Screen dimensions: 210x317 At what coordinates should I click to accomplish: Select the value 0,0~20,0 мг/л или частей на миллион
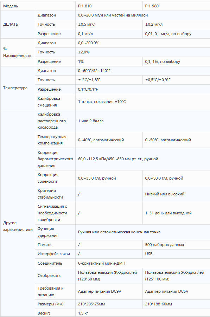[113, 15]
